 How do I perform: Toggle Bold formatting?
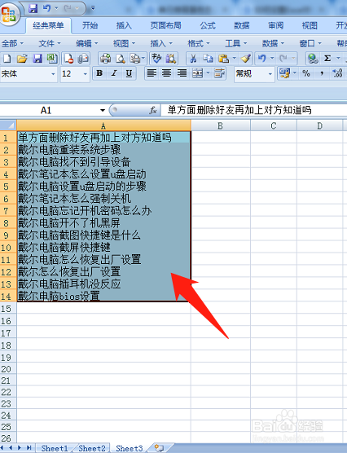coord(99,73)
